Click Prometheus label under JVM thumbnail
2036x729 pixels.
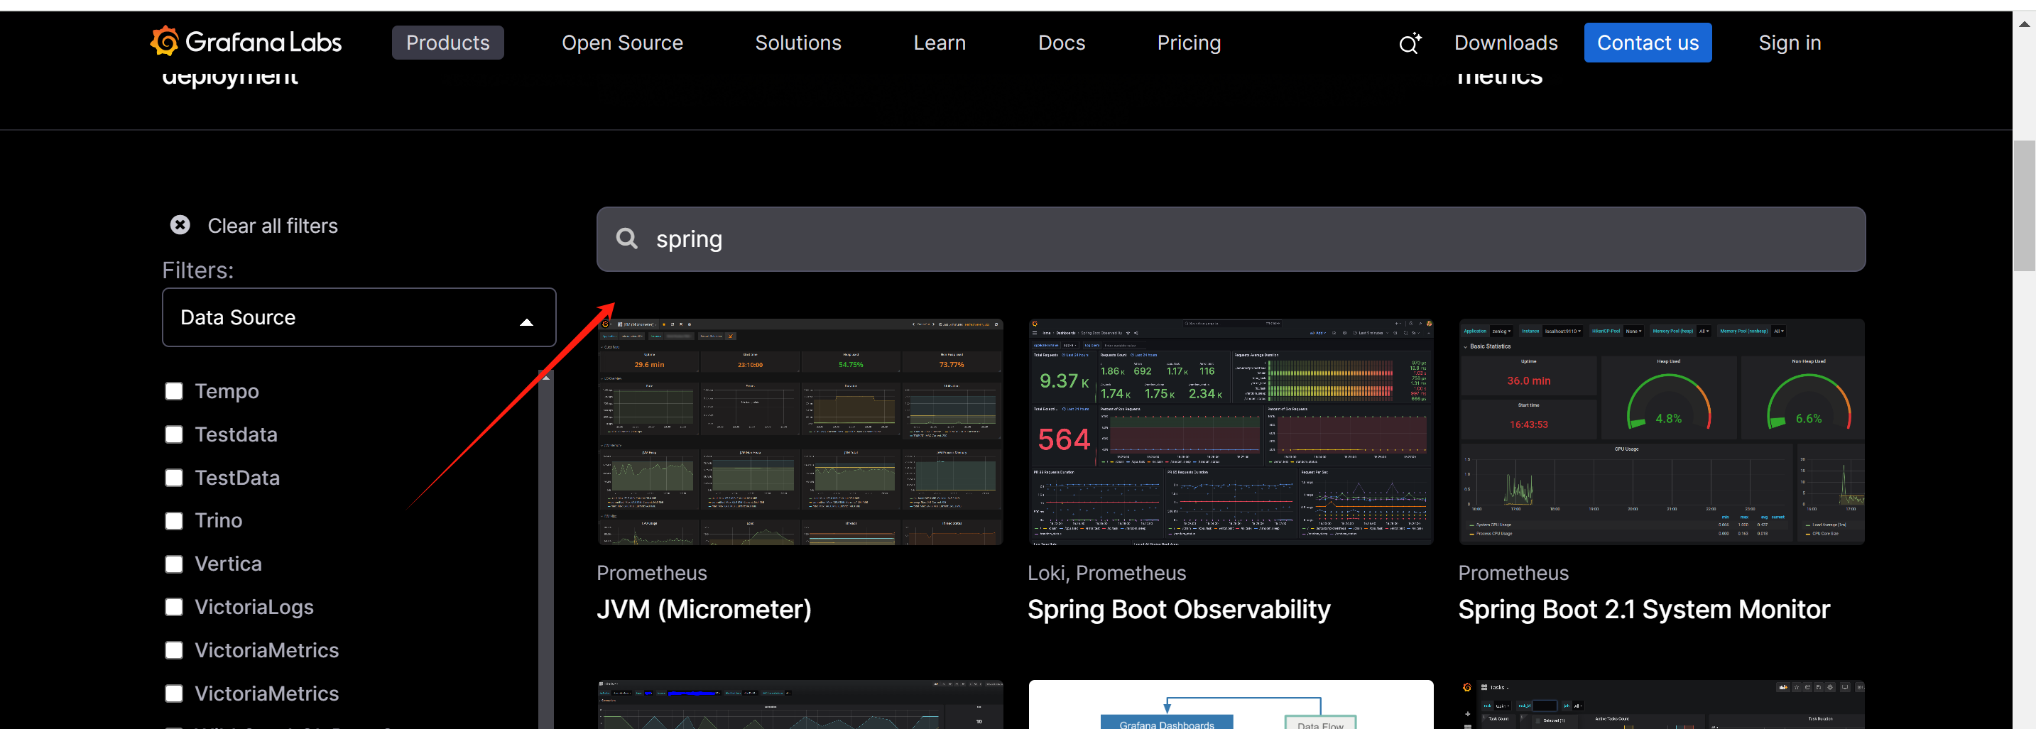coord(651,573)
